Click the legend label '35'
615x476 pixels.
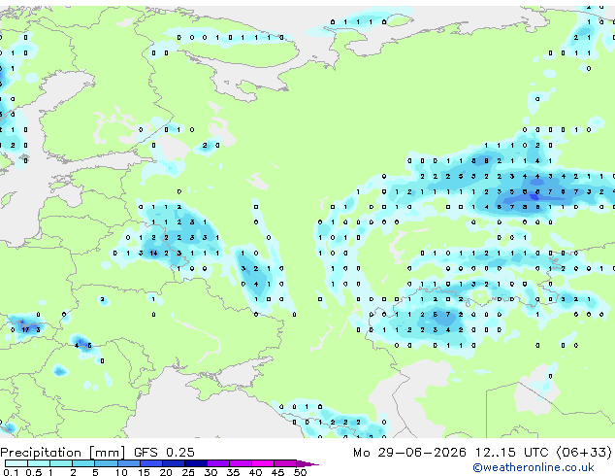tap(233, 472)
